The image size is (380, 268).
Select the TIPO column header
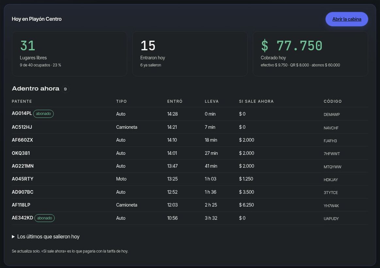click(121, 101)
